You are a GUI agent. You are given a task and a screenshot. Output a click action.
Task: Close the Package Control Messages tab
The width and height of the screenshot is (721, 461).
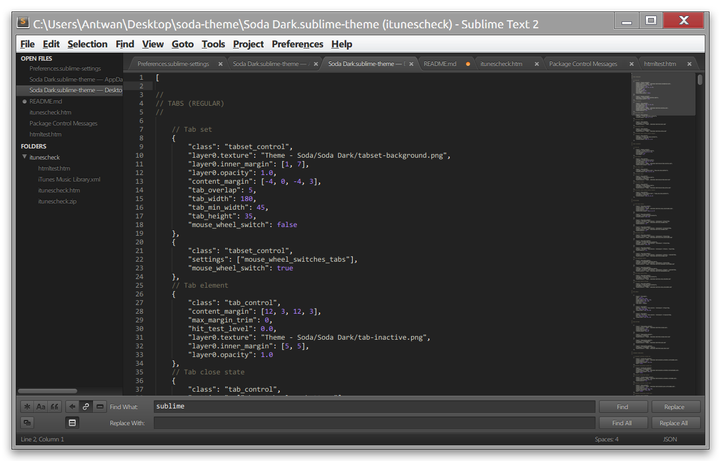click(631, 64)
